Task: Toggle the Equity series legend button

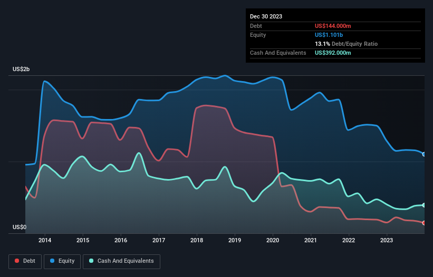Action: [x=62, y=261]
